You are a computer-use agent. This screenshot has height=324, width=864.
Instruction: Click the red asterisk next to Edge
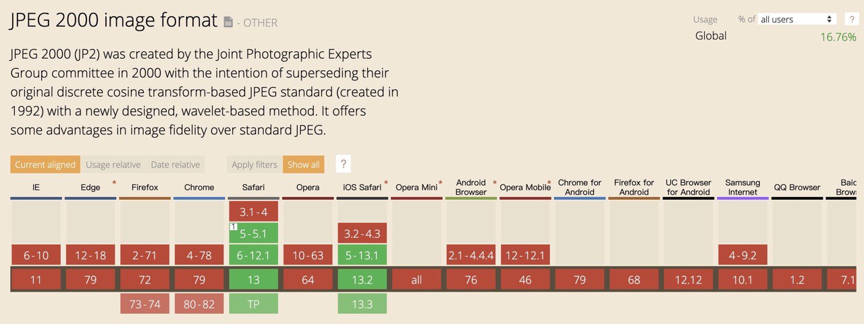pyautogui.click(x=114, y=183)
